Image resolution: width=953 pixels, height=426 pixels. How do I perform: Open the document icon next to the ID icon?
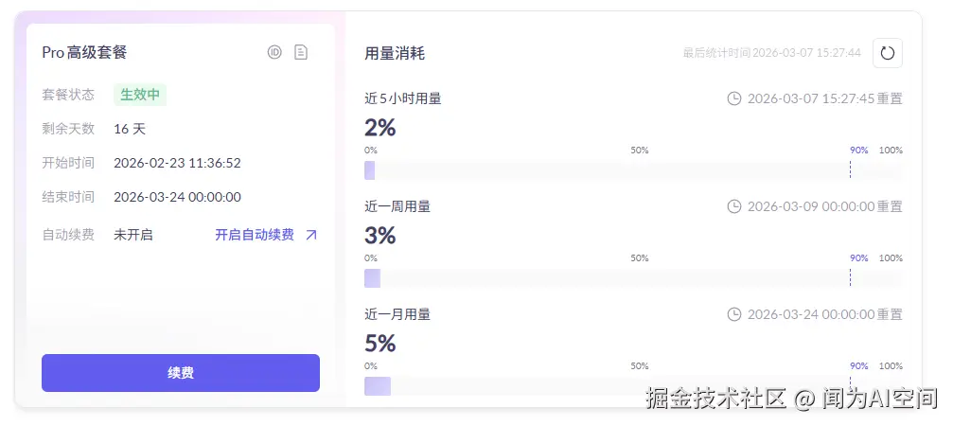[x=301, y=52]
